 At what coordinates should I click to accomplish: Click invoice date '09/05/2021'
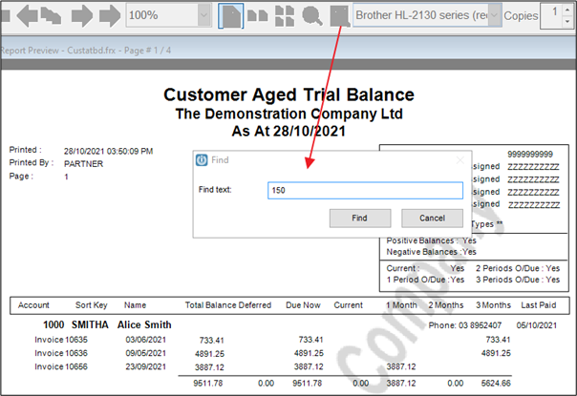146,353
